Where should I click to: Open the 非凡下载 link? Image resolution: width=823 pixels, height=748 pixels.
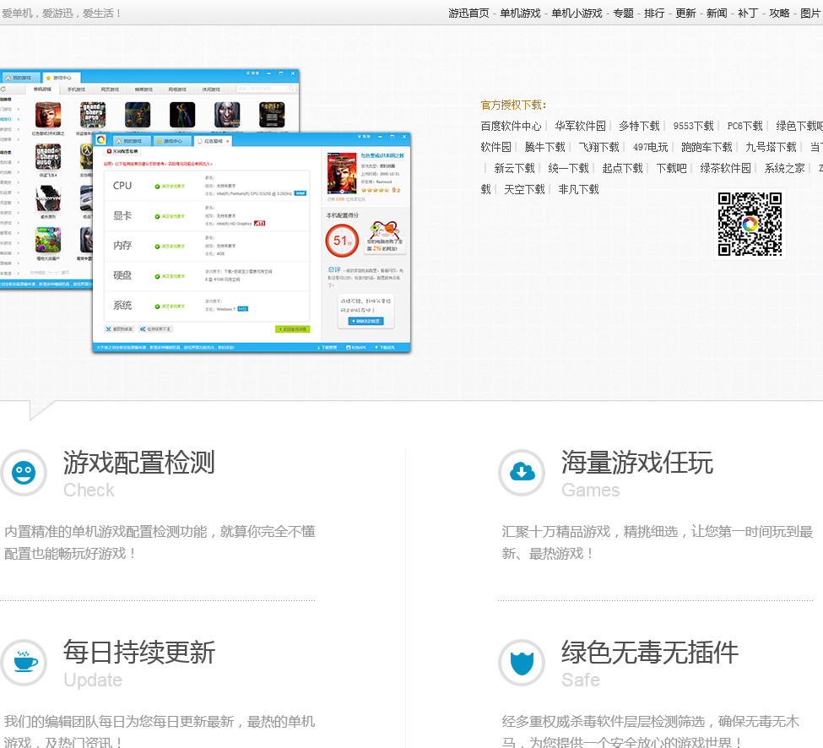tap(578, 189)
